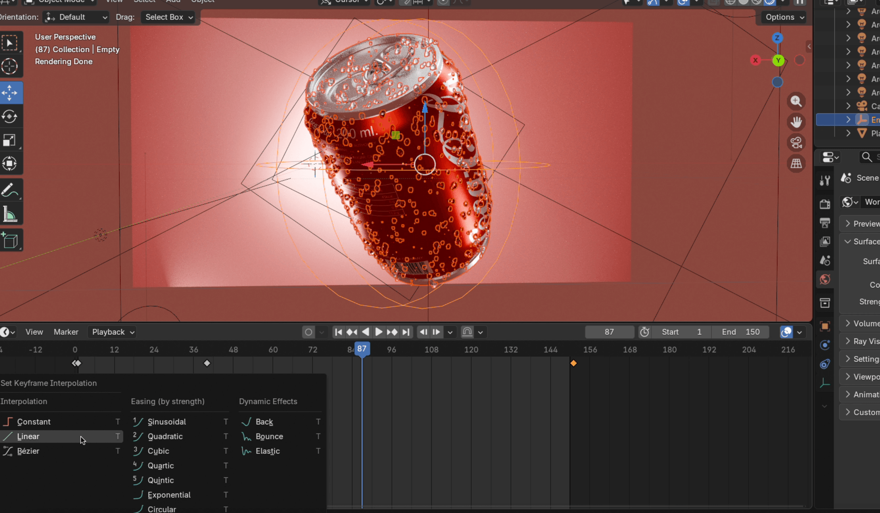Select Elastic dynamic effect
880x513 pixels.
click(281, 451)
